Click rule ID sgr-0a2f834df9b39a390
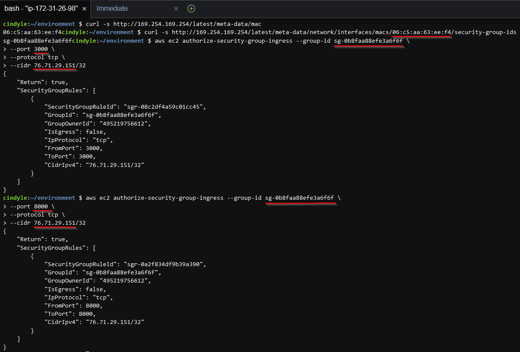520x352 pixels. (165, 264)
